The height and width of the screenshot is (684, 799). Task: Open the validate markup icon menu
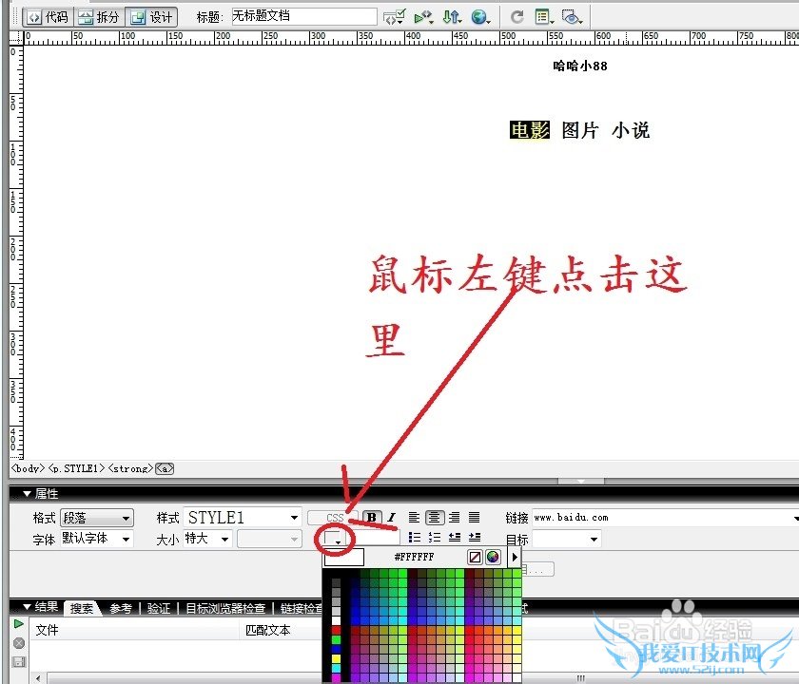423,17
